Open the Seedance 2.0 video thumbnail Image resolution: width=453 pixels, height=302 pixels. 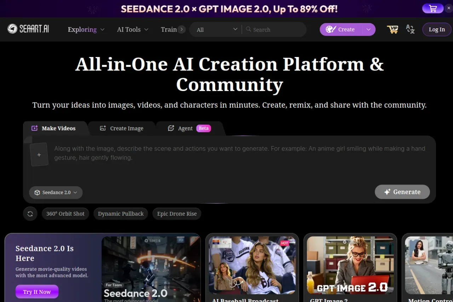pos(151,269)
